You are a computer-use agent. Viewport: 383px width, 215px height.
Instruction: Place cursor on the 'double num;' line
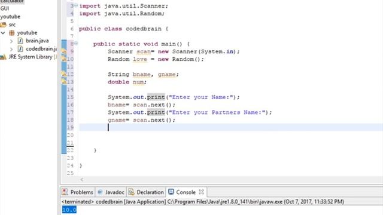click(x=127, y=82)
